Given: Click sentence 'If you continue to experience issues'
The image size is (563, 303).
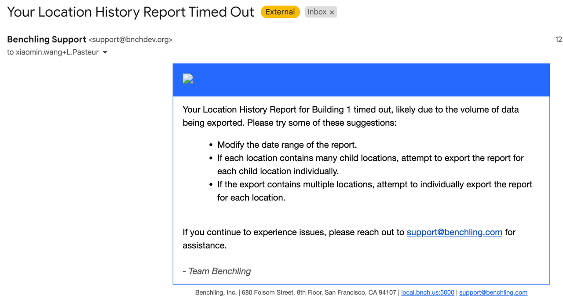Looking at the screenshot, I should [x=349, y=239].
